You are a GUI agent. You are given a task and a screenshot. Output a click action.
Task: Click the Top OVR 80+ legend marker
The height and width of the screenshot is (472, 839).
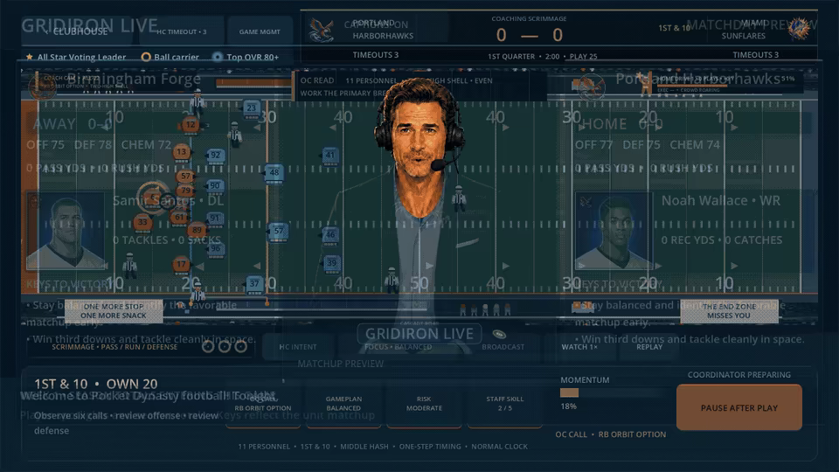218,57
